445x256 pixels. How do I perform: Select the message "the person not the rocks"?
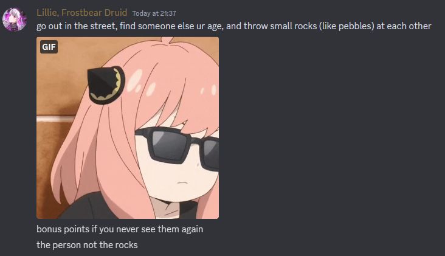tap(87, 244)
